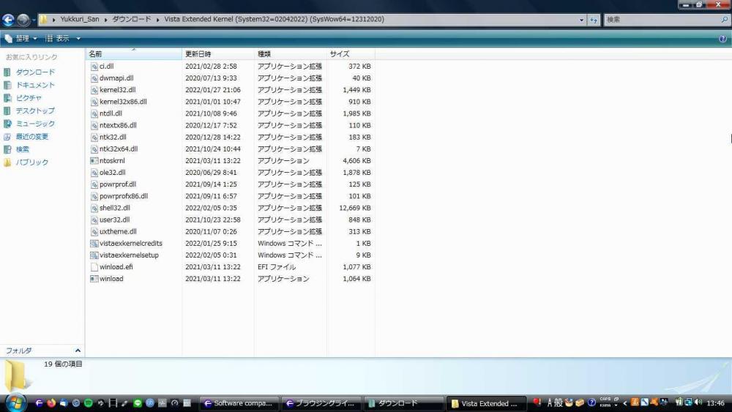Click the volume speaker tray icon

(698, 402)
